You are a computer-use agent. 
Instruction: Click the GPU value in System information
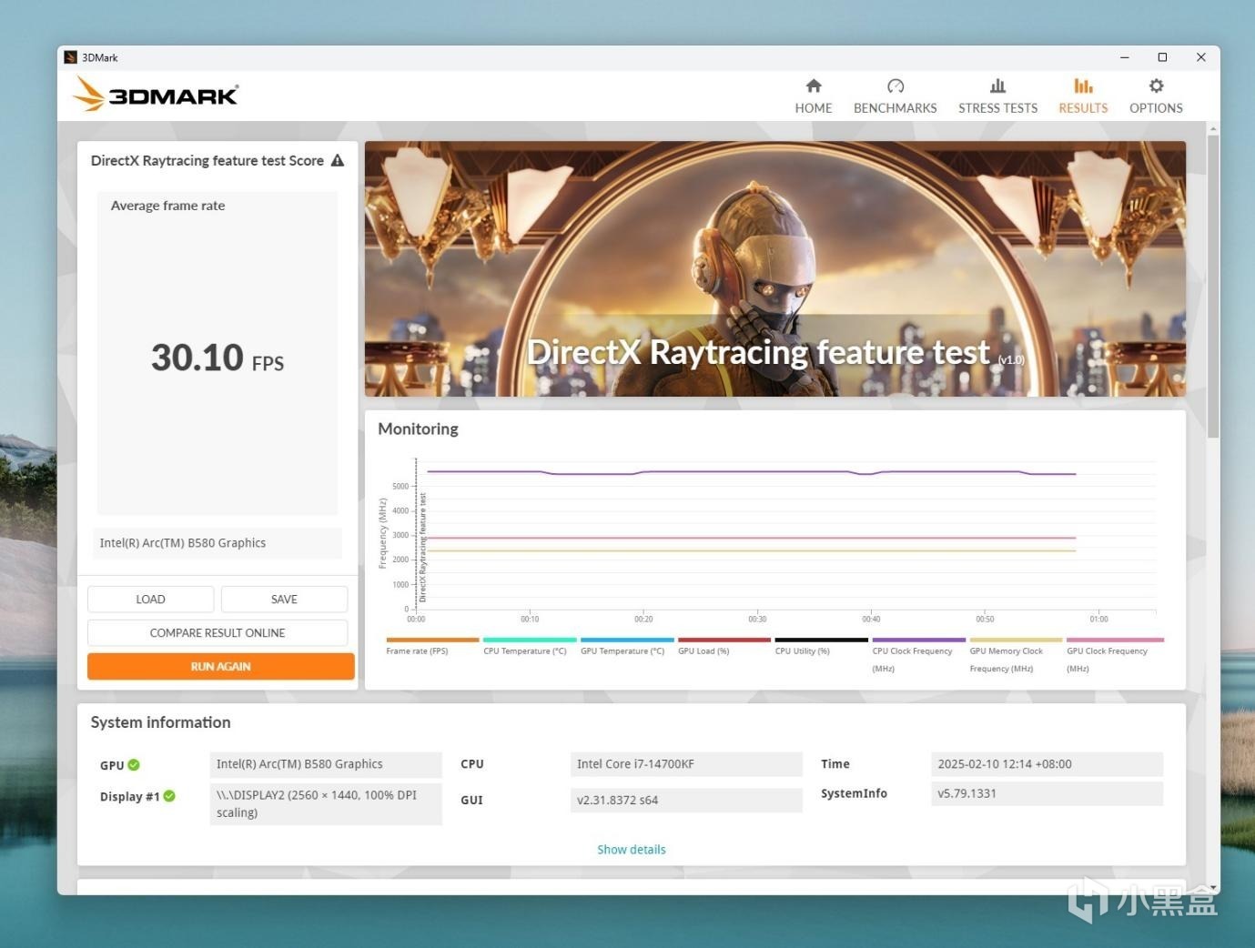pyautogui.click(x=326, y=764)
